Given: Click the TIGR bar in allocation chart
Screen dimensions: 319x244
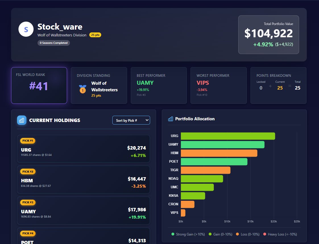Looking at the screenshot, I should 206,170.
